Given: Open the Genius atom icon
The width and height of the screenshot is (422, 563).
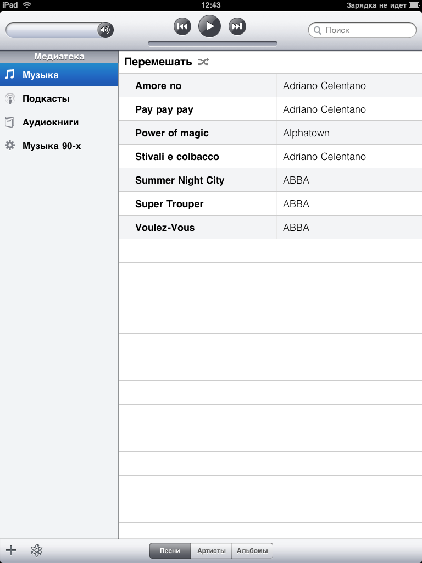Looking at the screenshot, I should [37, 550].
